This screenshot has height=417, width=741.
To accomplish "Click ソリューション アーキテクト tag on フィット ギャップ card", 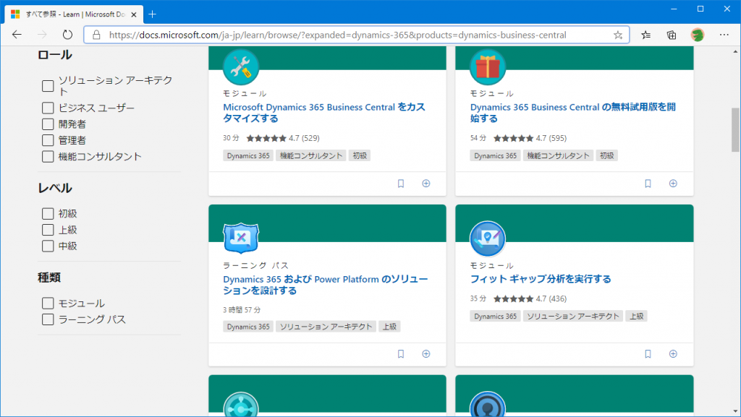I will [x=573, y=316].
